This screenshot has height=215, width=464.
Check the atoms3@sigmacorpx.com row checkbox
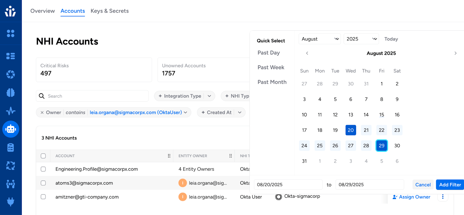(x=43, y=183)
